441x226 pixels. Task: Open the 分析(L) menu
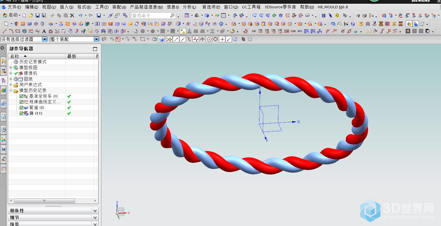(190, 7)
